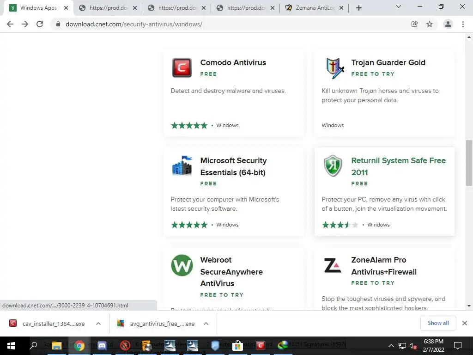
Task: Open Discord from the taskbar
Action: 102,346
